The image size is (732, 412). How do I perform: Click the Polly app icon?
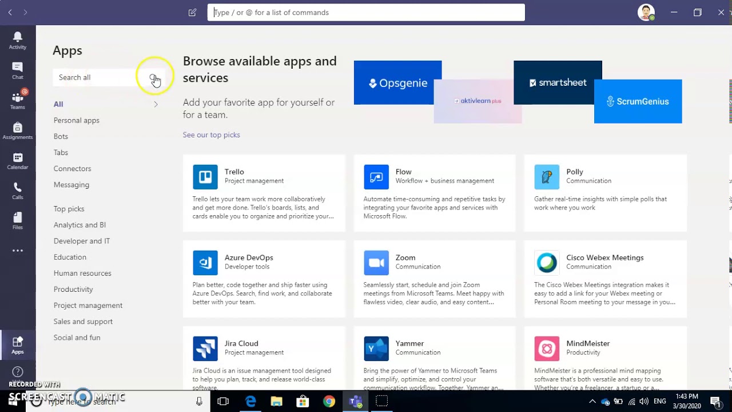click(x=547, y=177)
